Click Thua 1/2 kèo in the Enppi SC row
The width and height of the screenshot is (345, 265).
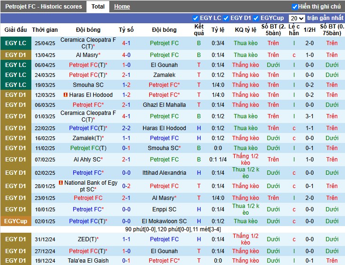(246, 209)
